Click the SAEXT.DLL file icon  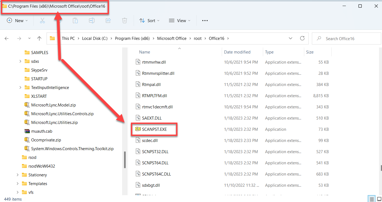(138, 118)
